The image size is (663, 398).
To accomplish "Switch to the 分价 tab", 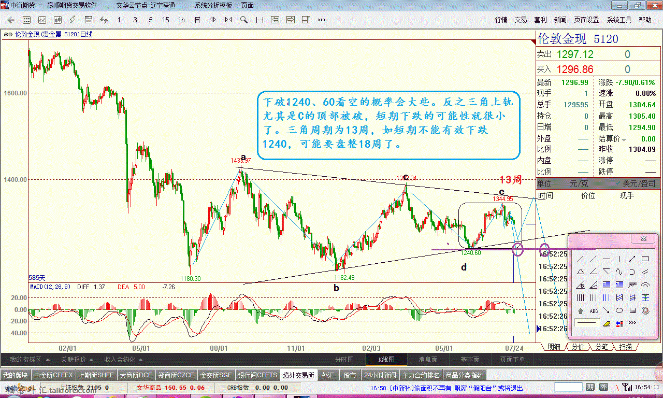I will [578, 347].
